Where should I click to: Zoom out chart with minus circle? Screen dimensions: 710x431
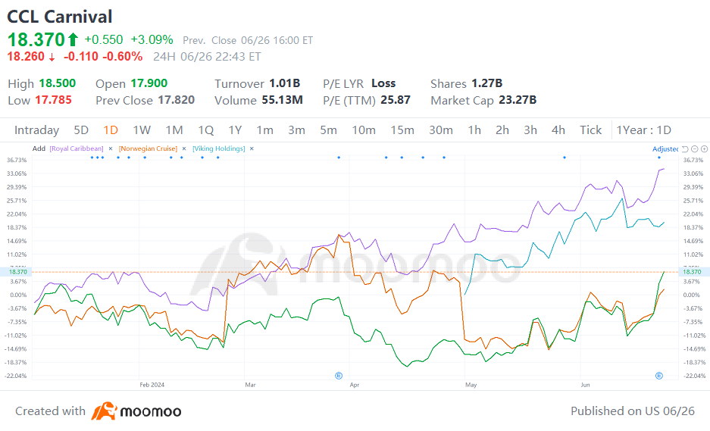coord(695,149)
